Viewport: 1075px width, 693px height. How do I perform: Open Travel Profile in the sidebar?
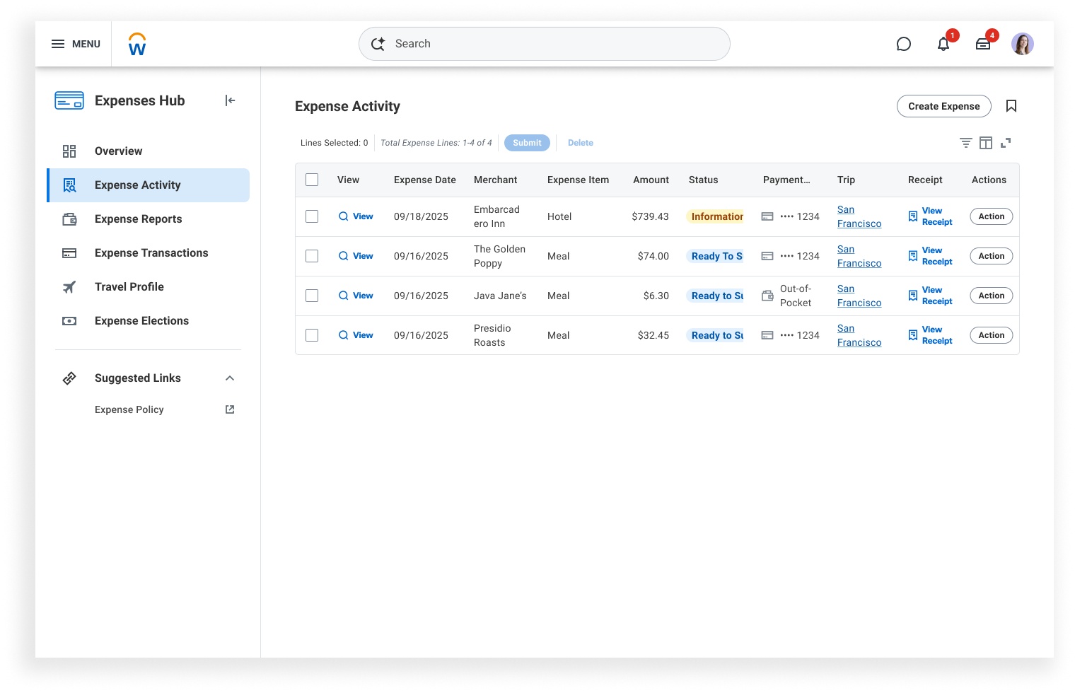pos(129,286)
